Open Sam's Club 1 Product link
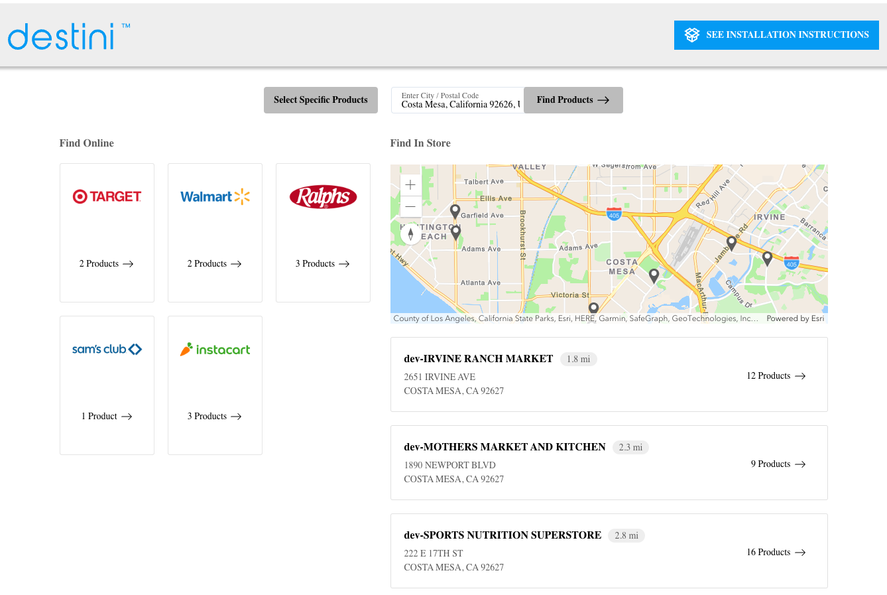Screen dimensions: 887x595 107,417
